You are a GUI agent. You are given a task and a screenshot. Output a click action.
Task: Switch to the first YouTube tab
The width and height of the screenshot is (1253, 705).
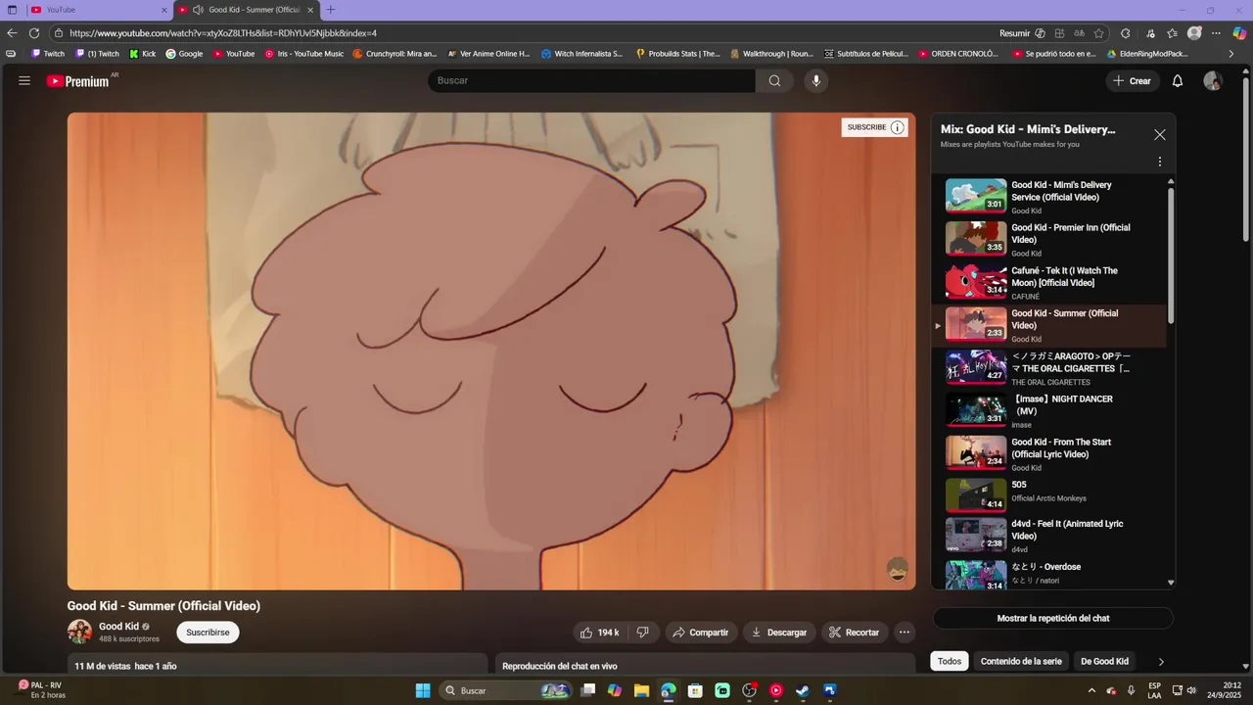point(98,10)
